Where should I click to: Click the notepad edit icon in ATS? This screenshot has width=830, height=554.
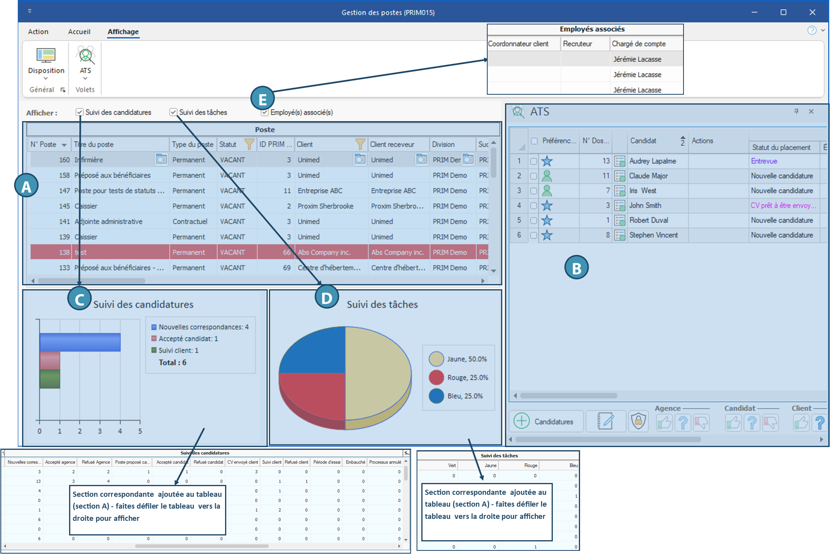pos(605,421)
